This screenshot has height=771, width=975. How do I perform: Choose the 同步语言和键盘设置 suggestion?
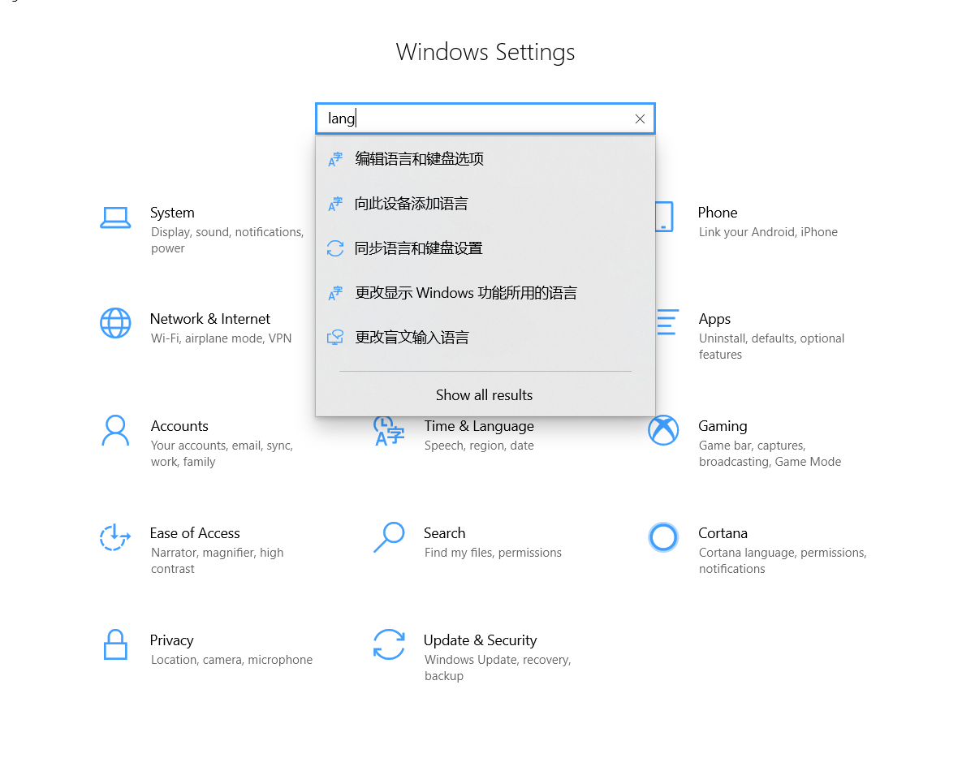tap(485, 248)
